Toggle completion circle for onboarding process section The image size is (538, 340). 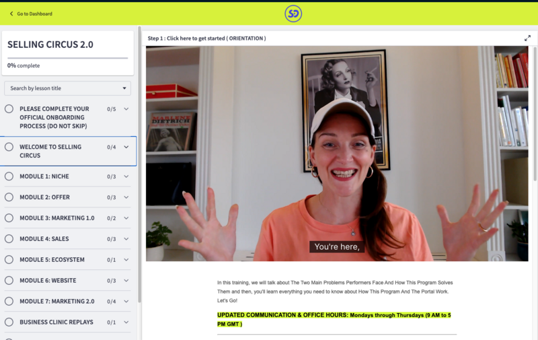9,109
